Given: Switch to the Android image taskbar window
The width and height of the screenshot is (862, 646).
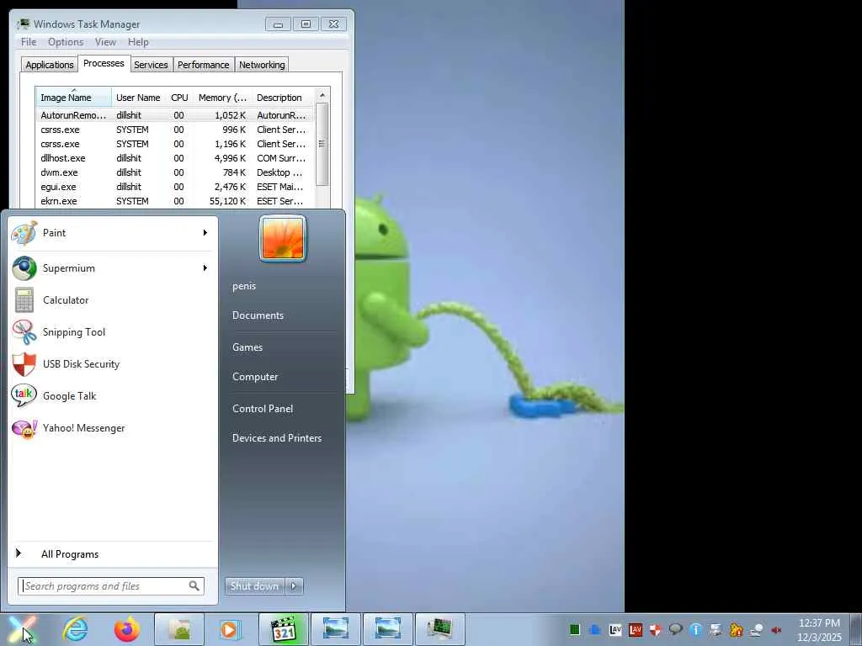Looking at the screenshot, I should pos(179,629).
